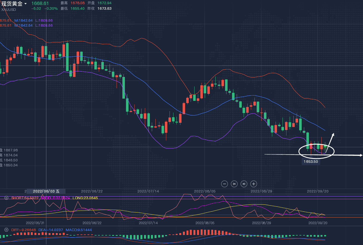The width and height of the screenshot is (363, 245).
Task: Jump chart forward with skip-next icon
Action: (244, 184)
